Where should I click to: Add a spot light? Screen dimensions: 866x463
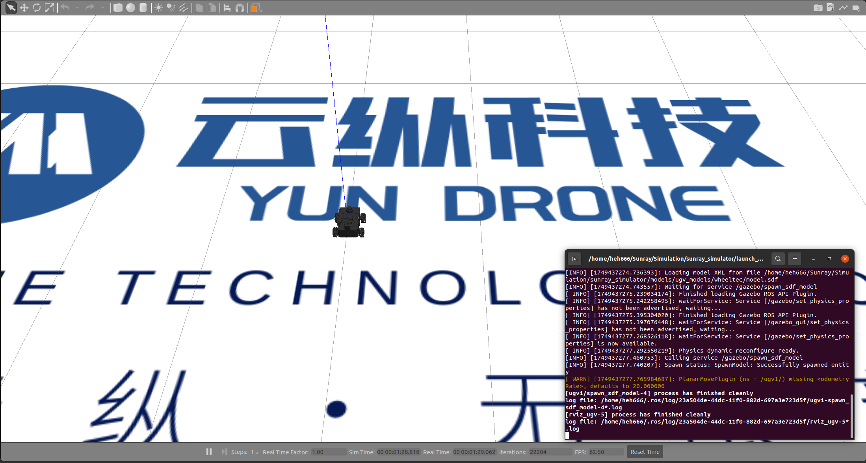(x=171, y=7)
